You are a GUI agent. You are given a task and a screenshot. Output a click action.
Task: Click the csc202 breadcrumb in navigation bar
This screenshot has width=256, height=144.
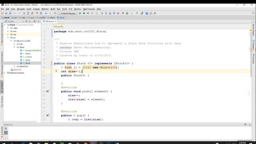pos(41,18)
